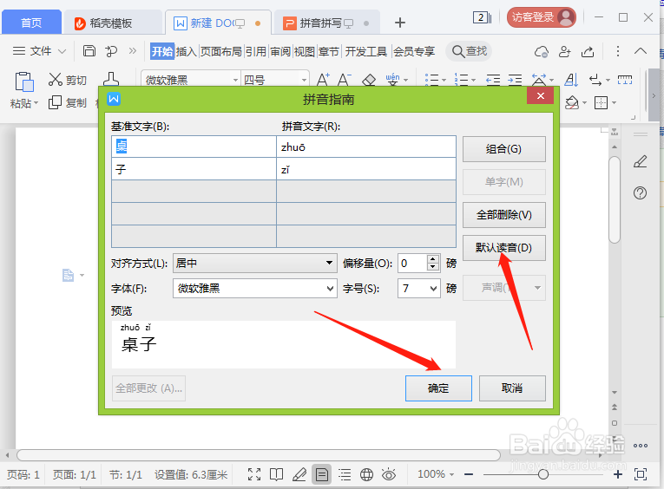This screenshot has width=664, height=489.
Task: Switch to outline view icon in status bar
Action: click(x=345, y=474)
